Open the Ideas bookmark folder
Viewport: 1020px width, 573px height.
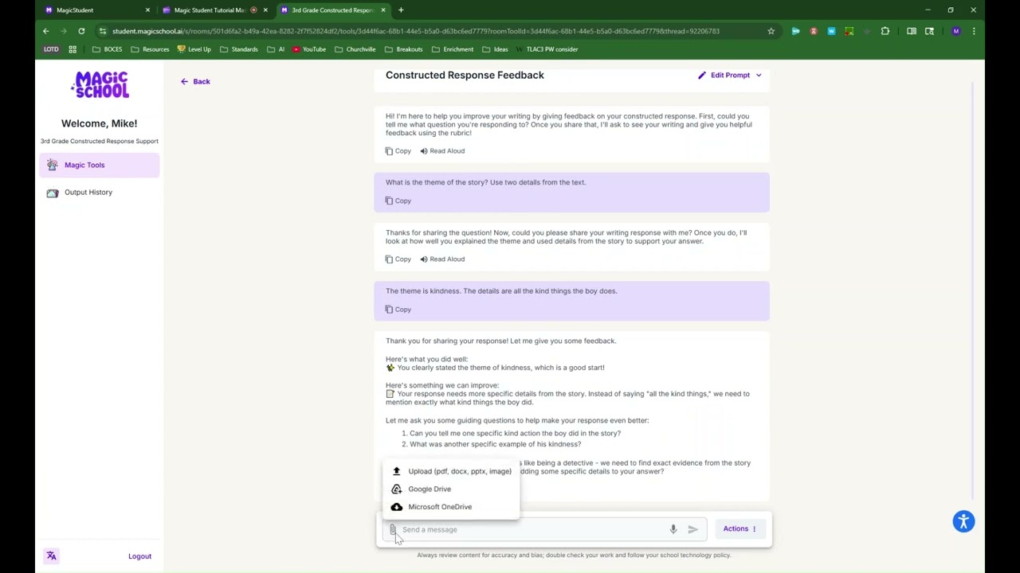pos(494,49)
